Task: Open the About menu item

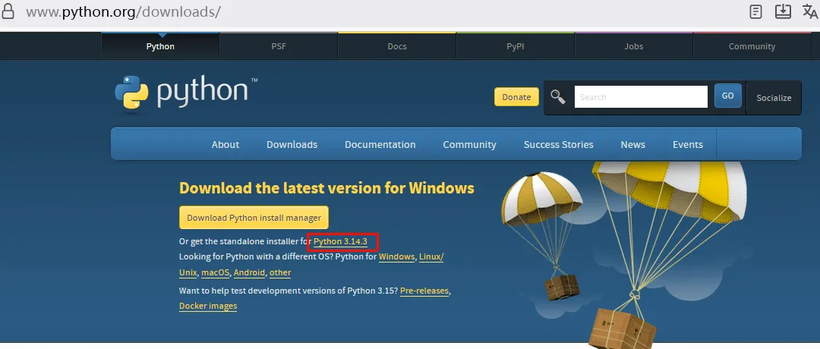Action: pos(225,145)
